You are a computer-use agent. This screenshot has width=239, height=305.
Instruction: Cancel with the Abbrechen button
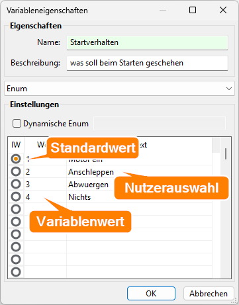pos(209,294)
